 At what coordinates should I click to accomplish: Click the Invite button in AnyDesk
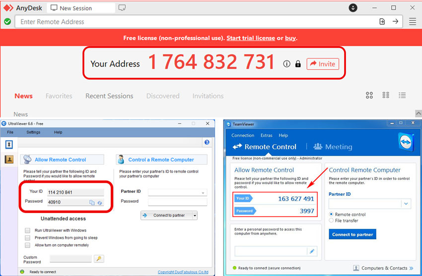pos(323,64)
